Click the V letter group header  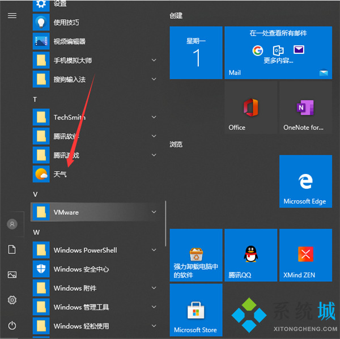tap(35, 194)
